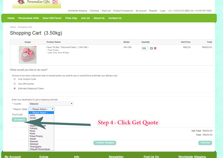The width and height of the screenshot is (223, 158).
Task: Navigate to Contact Us page
Action: pyautogui.click(x=115, y=18)
